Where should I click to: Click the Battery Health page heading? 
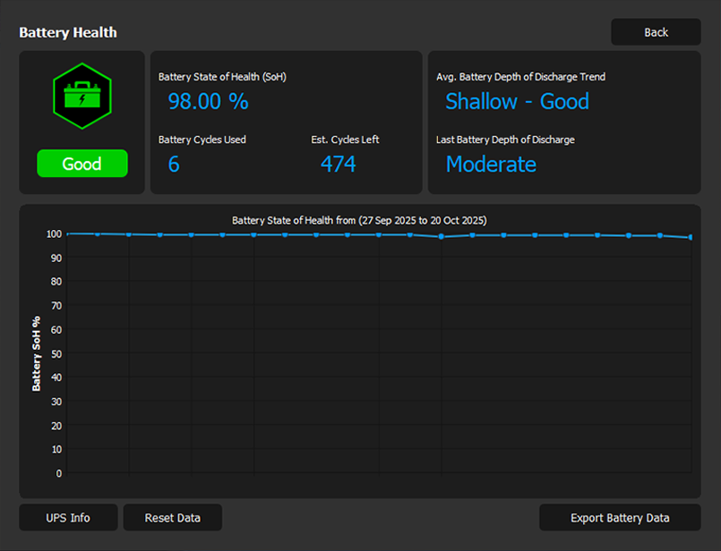click(x=68, y=32)
